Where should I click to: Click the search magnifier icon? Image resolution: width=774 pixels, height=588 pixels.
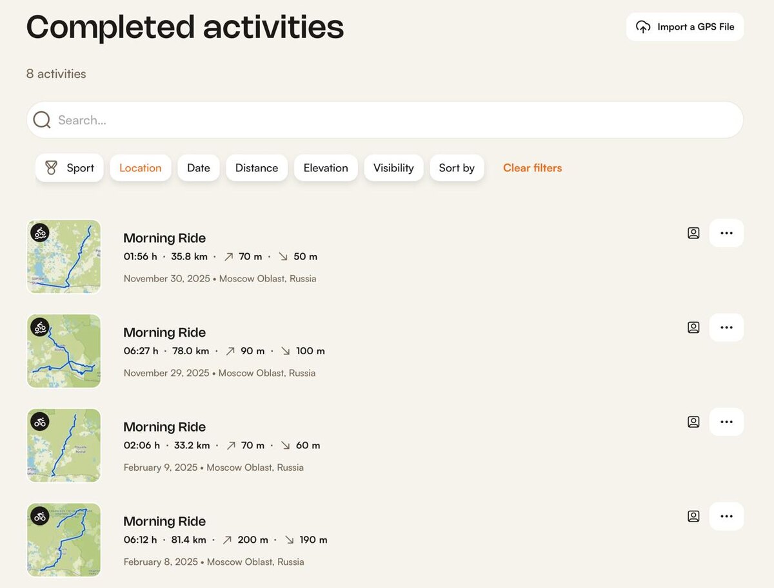click(x=42, y=120)
